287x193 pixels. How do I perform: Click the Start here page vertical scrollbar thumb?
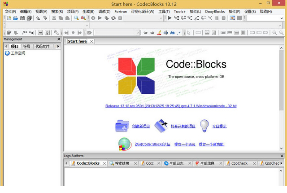[x=281, y=80]
